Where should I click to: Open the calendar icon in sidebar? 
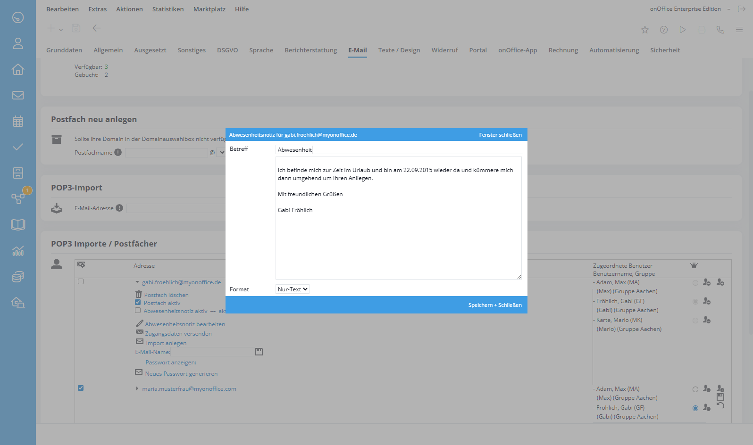point(18,121)
